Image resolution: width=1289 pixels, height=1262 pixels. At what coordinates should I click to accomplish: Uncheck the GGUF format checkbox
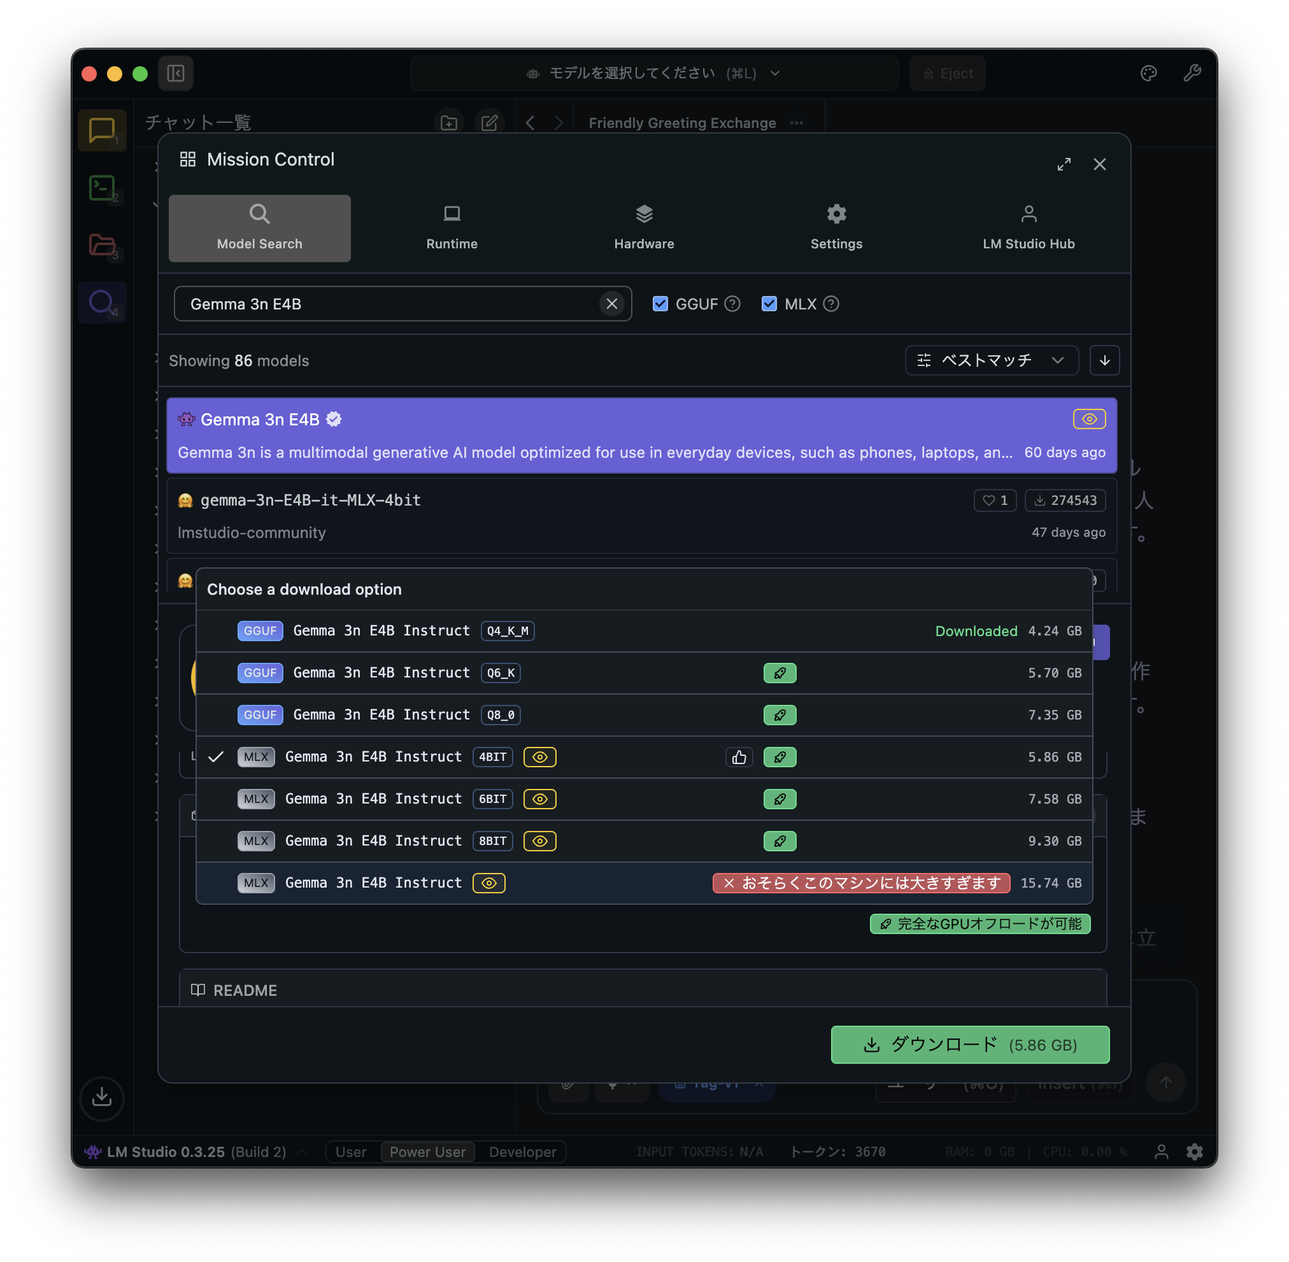(660, 304)
